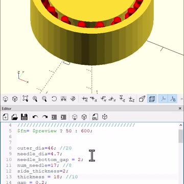Click the View All icon
The image size is (184, 184).
click(x=26, y=99)
